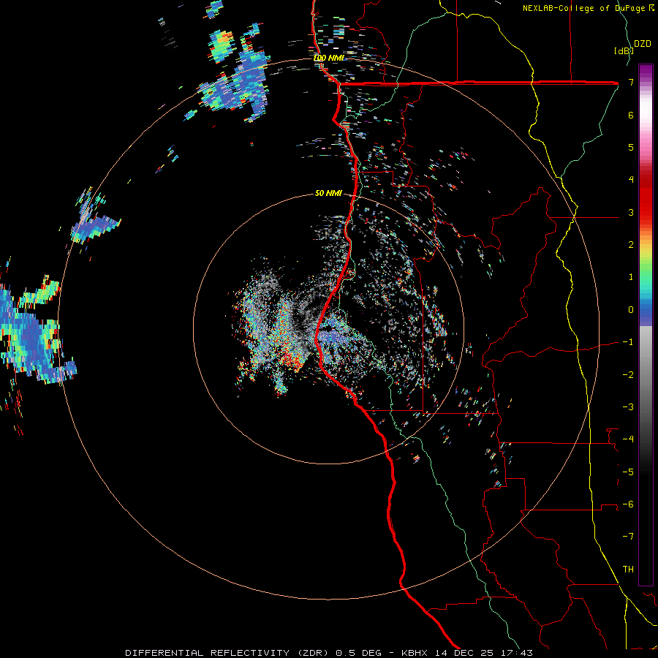
Task: Click the (ZDR) abbreviation in footer
Action: 314,653
